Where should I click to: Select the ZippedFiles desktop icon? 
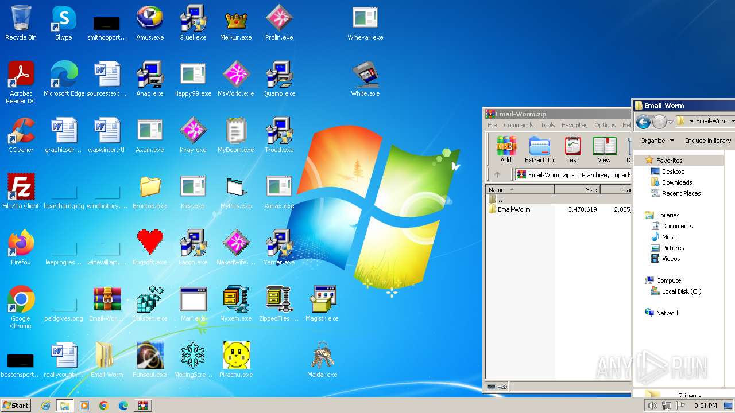tap(279, 304)
